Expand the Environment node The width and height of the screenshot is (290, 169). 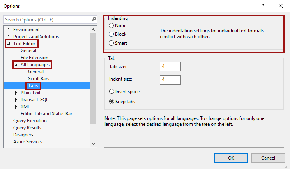pyautogui.click(x=9, y=30)
